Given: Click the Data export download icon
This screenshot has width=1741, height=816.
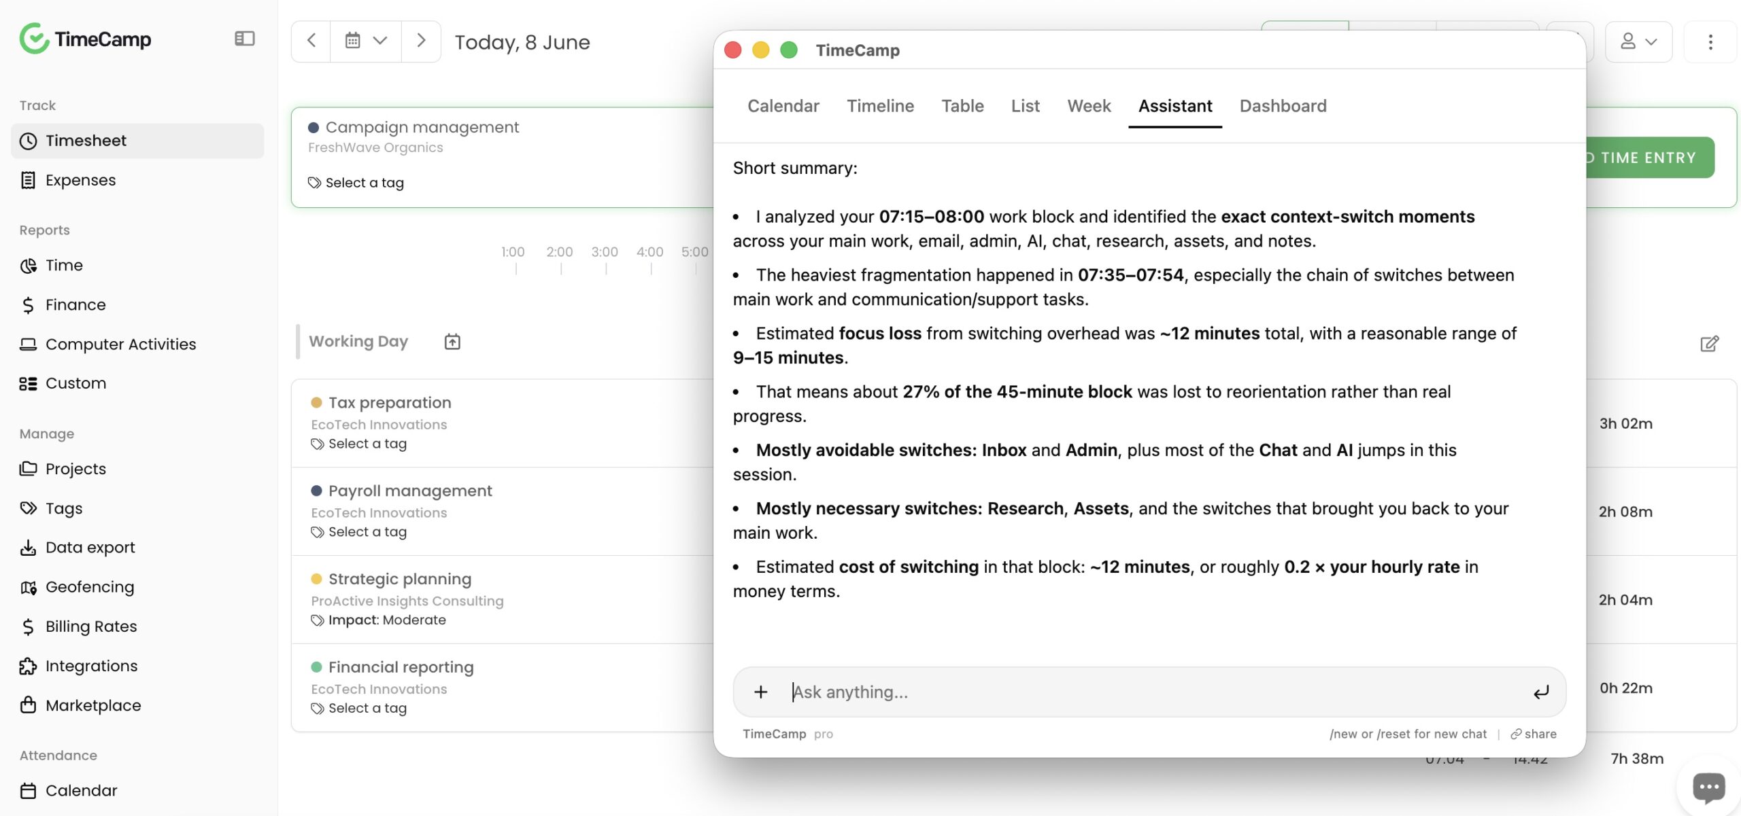Looking at the screenshot, I should coord(28,547).
